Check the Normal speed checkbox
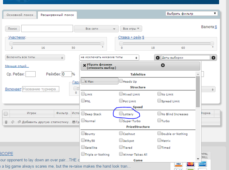The image size is (229, 170). click(x=83, y=120)
